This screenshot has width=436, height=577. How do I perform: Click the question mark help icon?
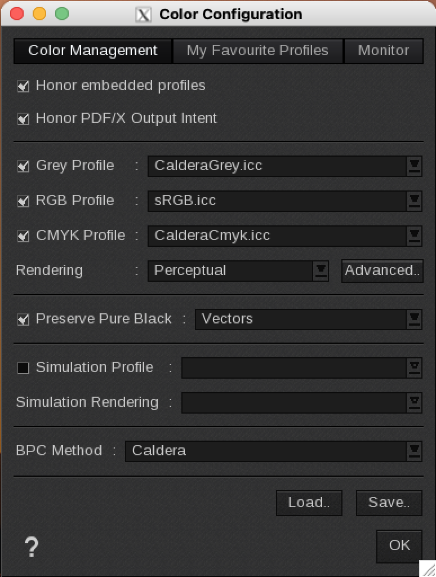[32, 547]
